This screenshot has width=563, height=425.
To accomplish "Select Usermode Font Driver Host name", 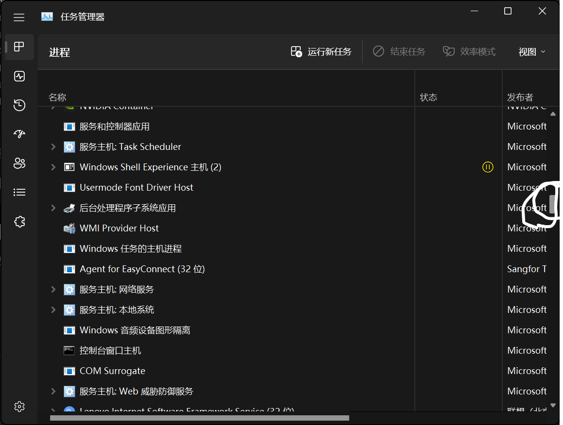I will tap(136, 188).
